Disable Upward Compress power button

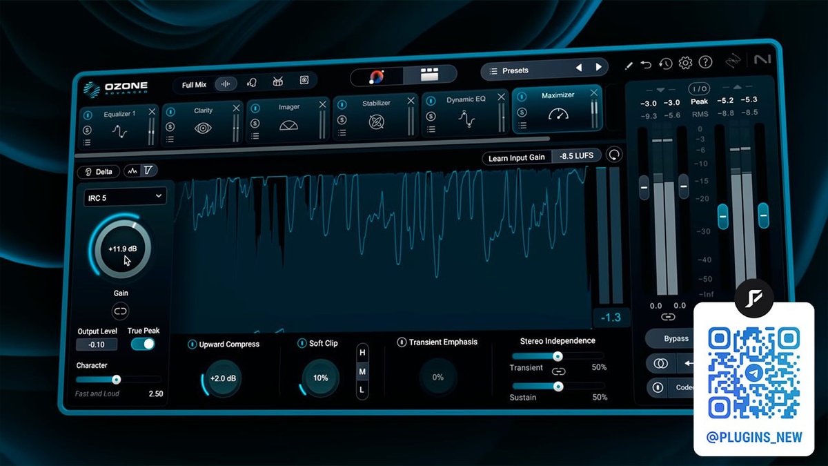pyautogui.click(x=193, y=344)
